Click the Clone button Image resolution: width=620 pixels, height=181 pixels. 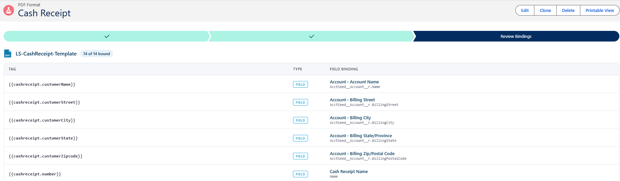point(545,10)
